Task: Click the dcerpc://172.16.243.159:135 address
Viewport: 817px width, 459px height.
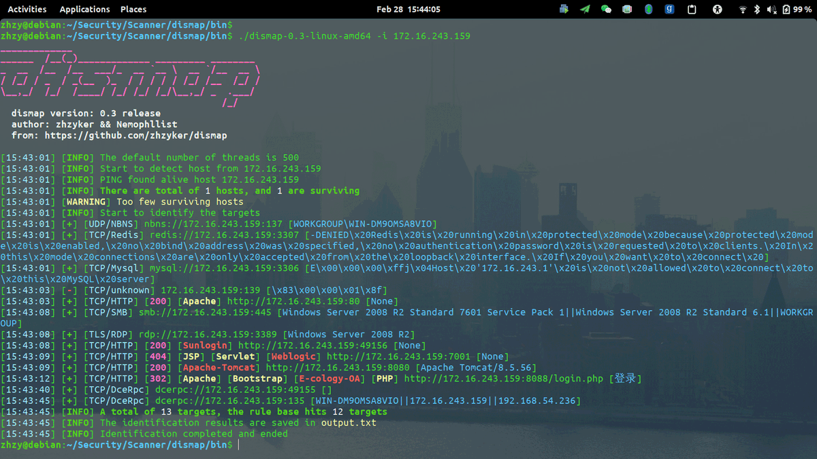Action: pyautogui.click(x=230, y=401)
